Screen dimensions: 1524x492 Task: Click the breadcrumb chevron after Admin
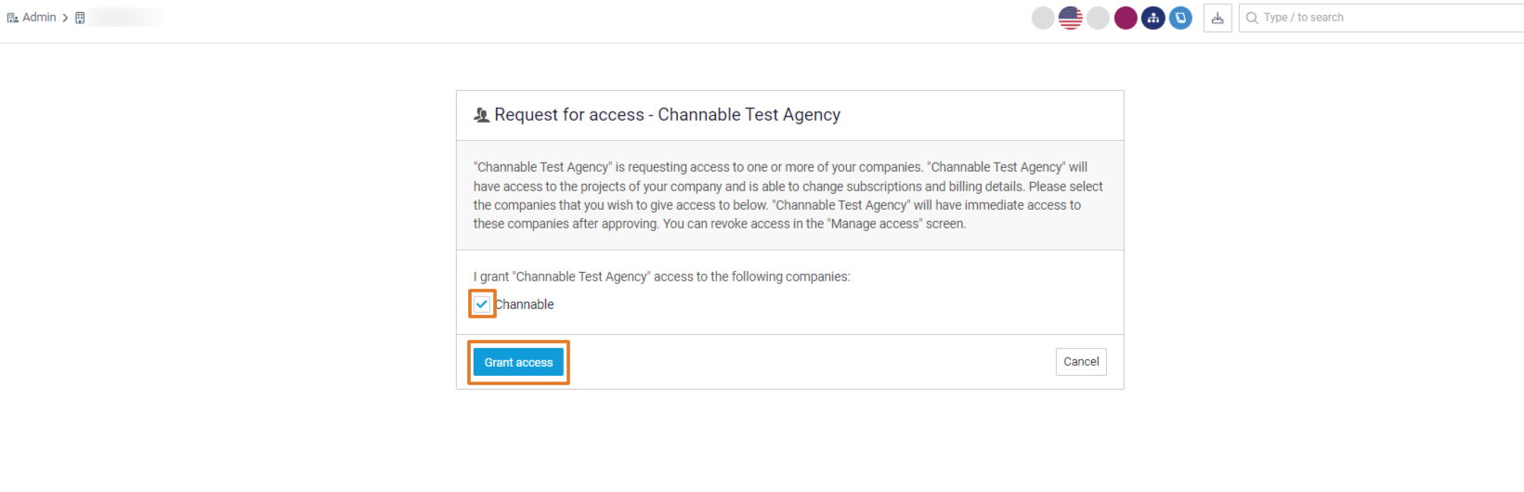[65, 18]
